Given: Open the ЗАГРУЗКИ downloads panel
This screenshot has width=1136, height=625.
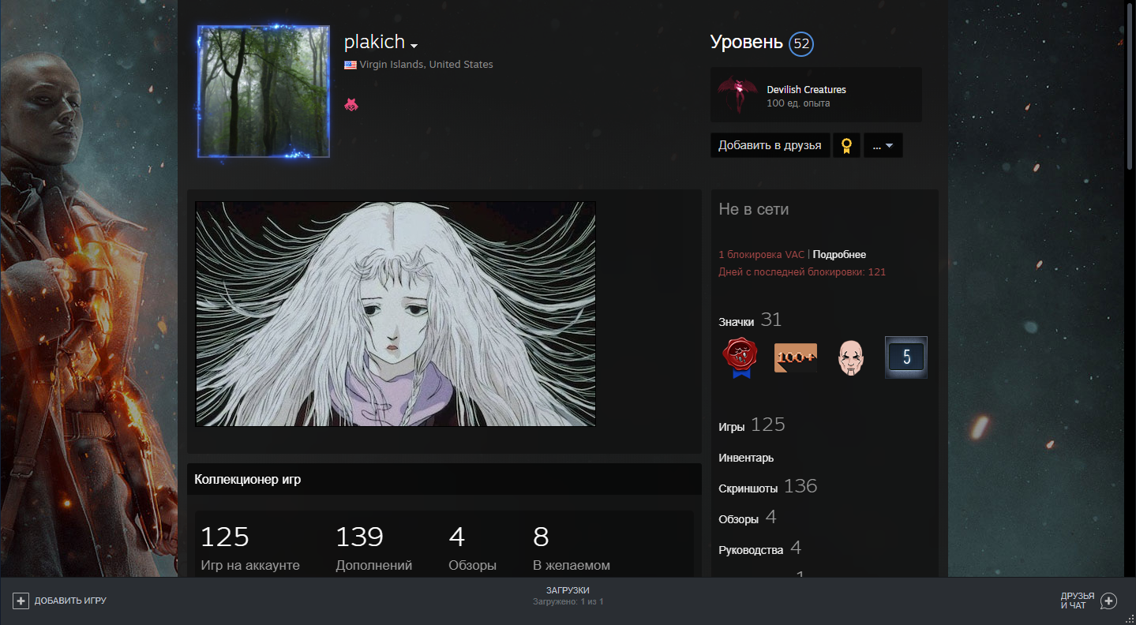Looking at the screenshot, I should coord(568,590).
